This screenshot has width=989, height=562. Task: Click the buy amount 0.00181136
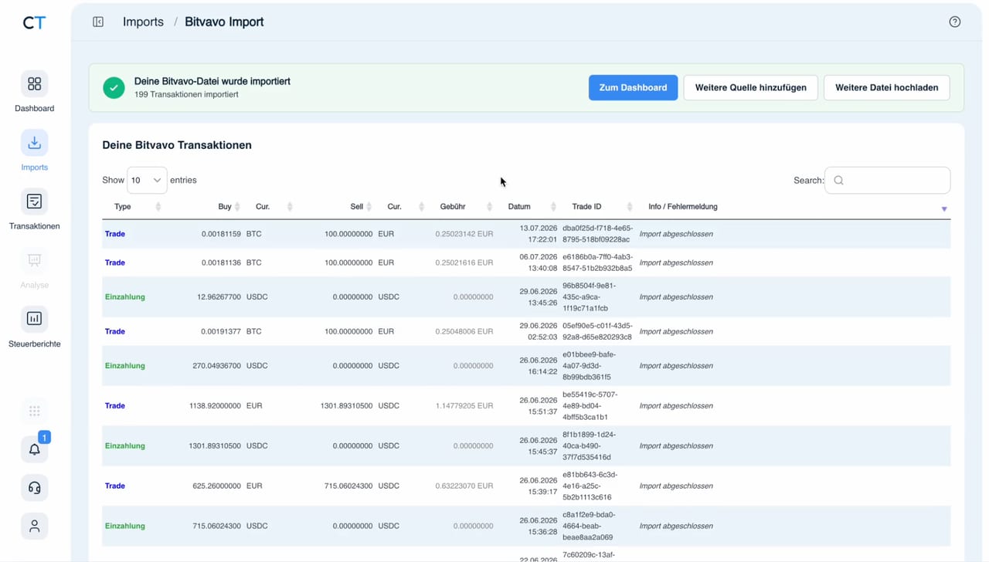click(221, 262)
